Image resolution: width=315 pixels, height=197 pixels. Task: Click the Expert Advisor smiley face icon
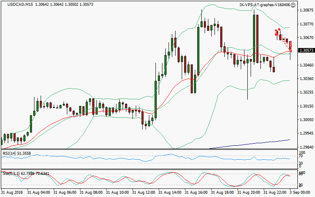[293, 5]
